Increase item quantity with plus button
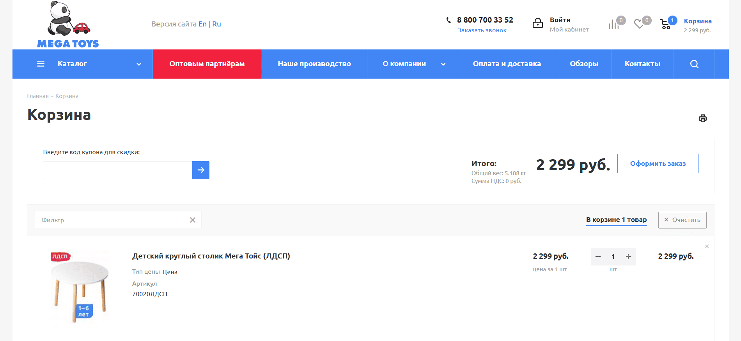 click(x=628, y=257)
